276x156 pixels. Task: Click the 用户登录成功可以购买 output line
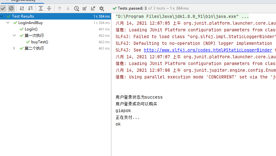136,104
